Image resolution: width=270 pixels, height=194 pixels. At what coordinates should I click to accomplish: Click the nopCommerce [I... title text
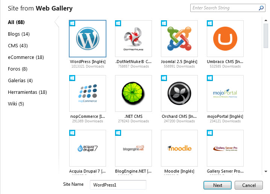coord(88,116)
